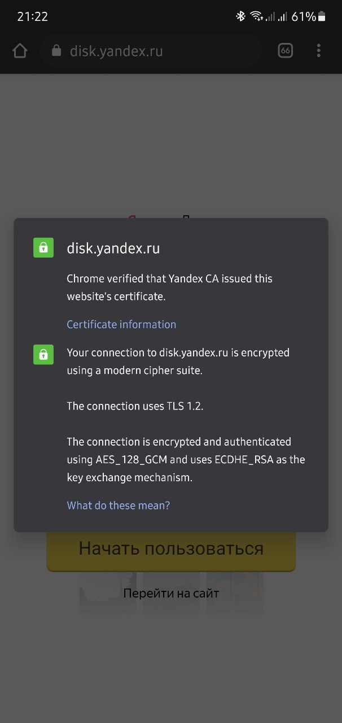Tap the home icon in Chrome toolbar
The image size is (342, 723).
point(20,51)
